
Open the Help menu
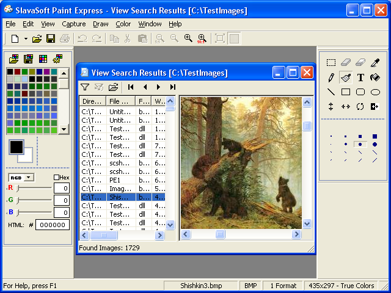(x=175, y=24)
